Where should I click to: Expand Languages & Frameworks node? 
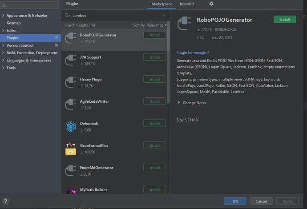tap(3, 60)
